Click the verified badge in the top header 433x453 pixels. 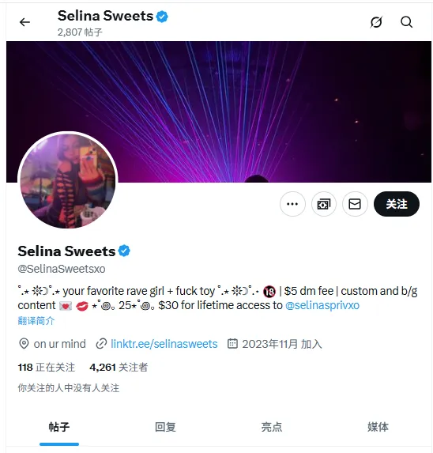point(162,16)
